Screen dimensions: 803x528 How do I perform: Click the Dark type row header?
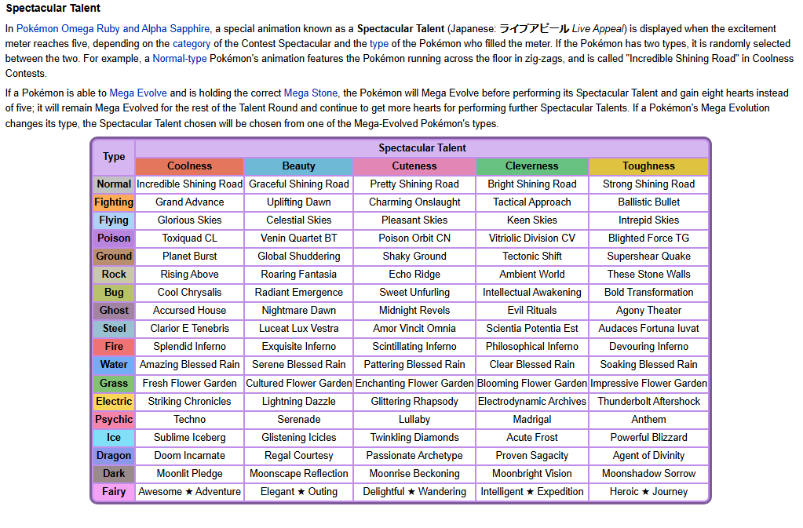114,474
